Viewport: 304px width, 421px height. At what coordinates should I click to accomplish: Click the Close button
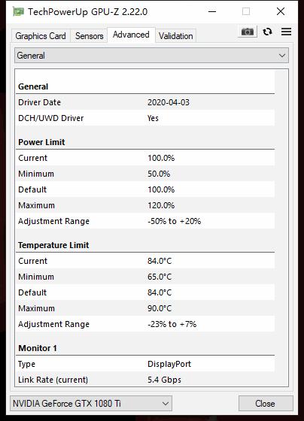click(x=266, y=403)
